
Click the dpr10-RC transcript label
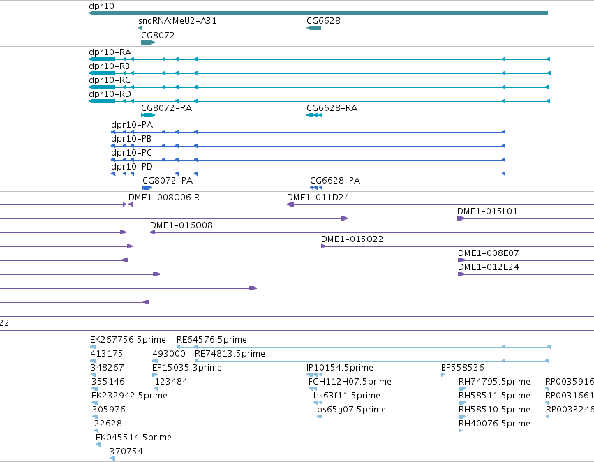pos(110,80)
